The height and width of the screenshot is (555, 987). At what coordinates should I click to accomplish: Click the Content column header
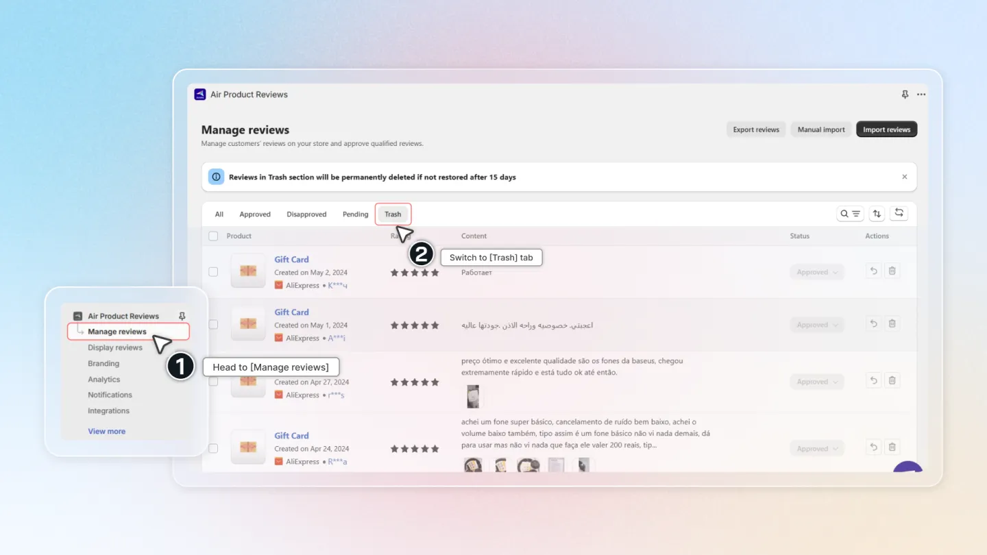point(474,236)
